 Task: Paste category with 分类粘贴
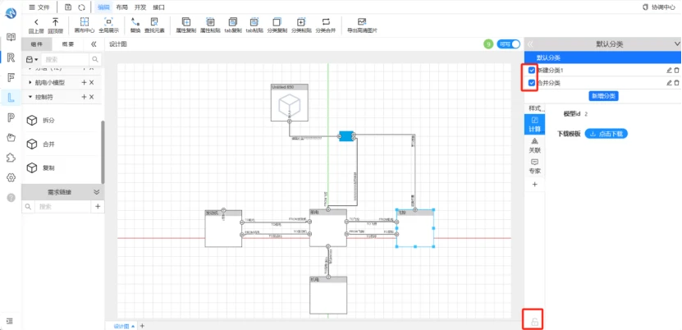tap(301, 25)
